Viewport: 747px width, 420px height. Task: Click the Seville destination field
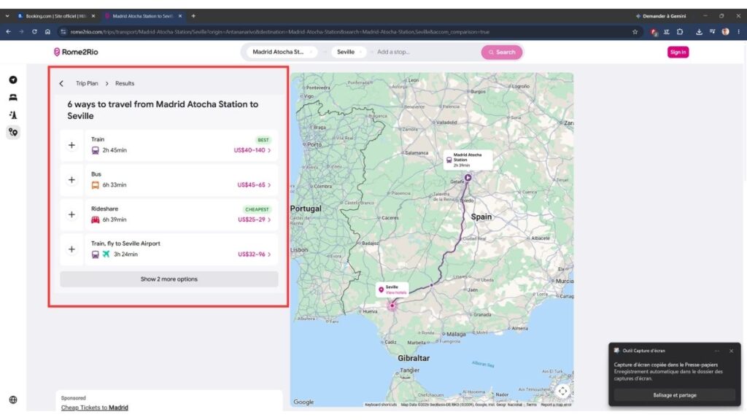click(x=349, y=52)
